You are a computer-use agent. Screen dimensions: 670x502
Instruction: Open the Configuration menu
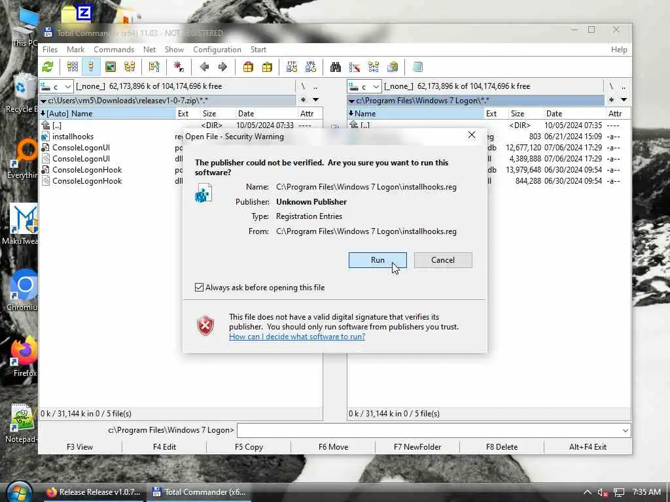pyautogui.click(x=217, y=50)
